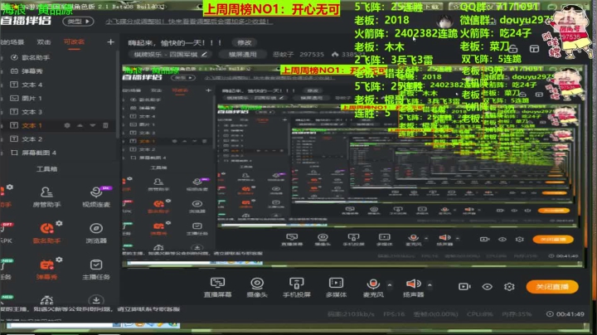The image size is (597, 335).
Task: Switch to the 双击 scene tab
Action: [x=44, y=41]
